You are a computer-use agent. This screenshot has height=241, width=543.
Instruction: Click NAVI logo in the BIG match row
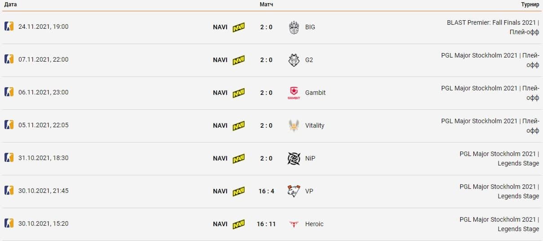pos(239,27)
